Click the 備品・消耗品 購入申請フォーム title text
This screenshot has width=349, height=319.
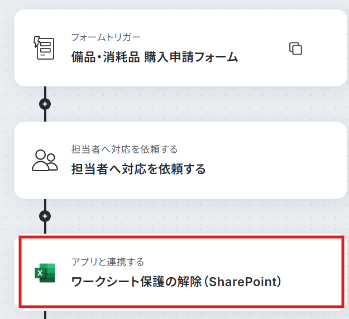pos(155,57)
